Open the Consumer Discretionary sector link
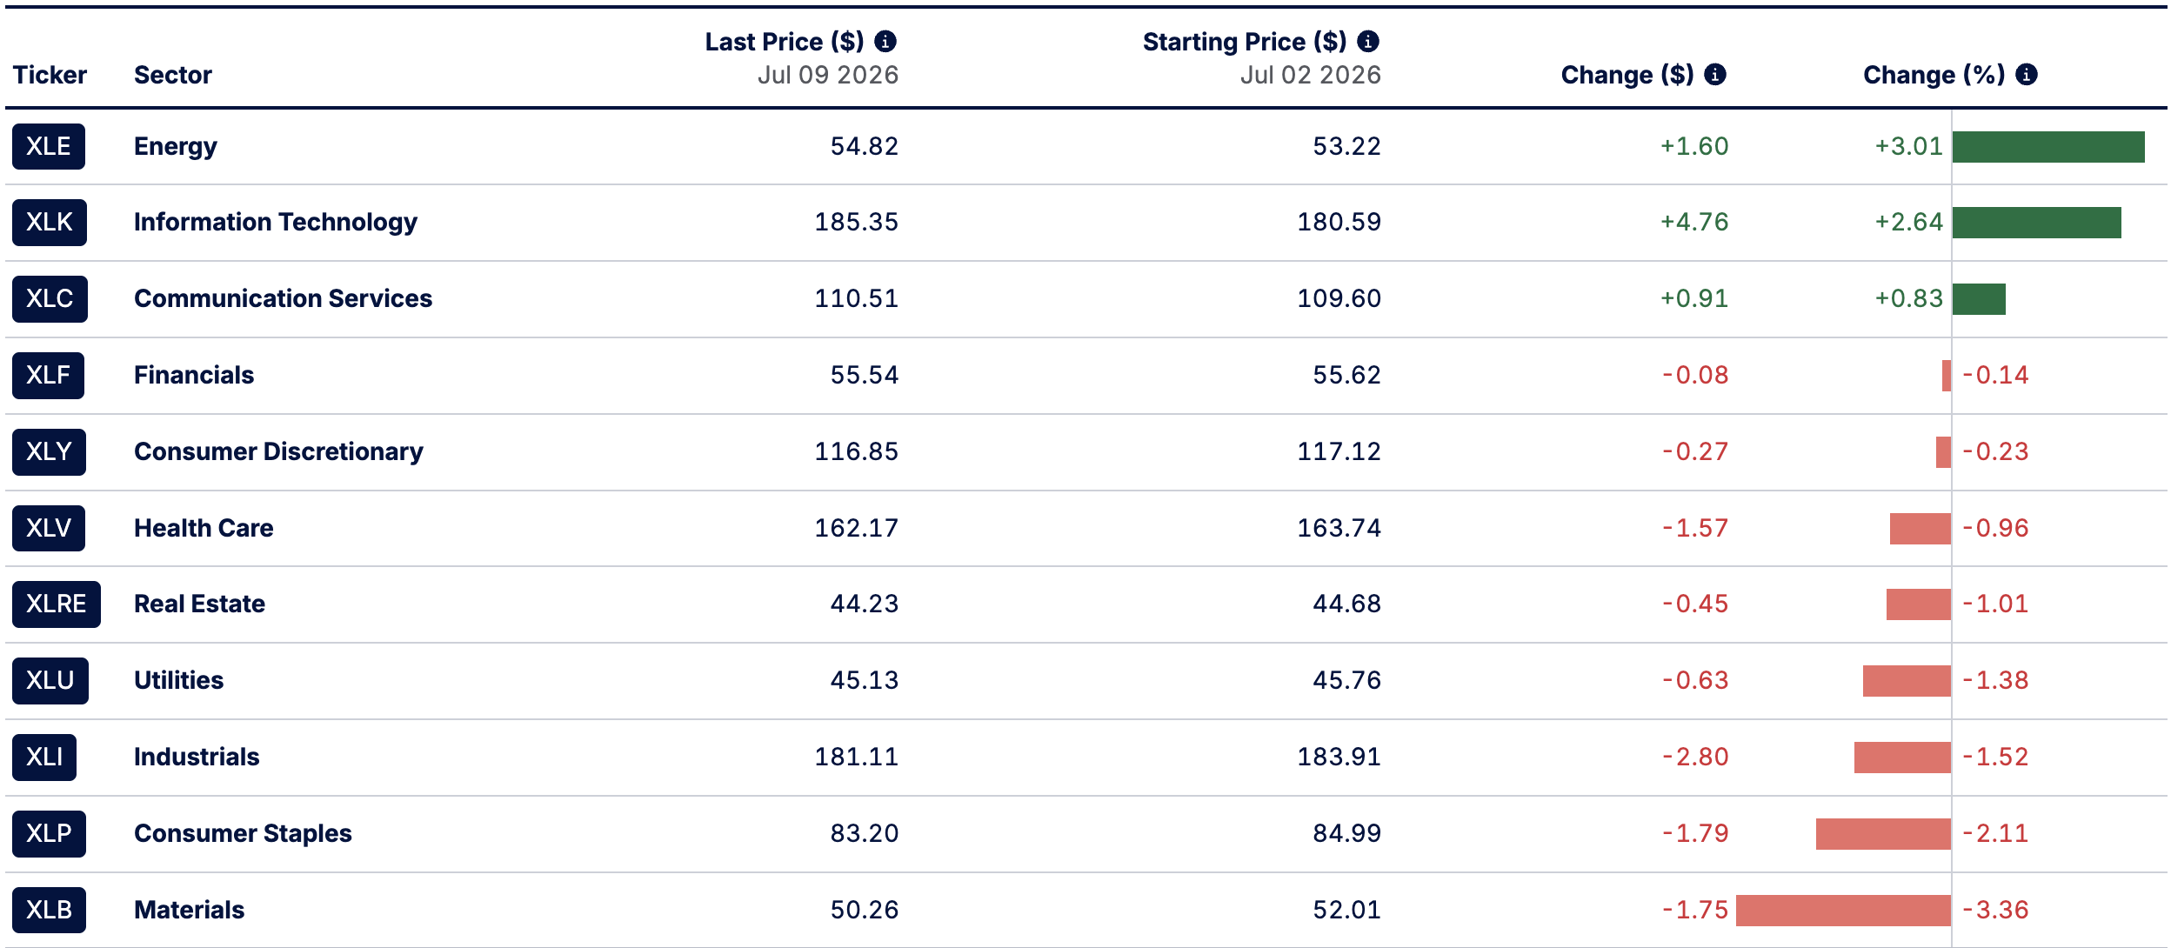This screenshot has width=2171, height=948. click(x=278, y=451)
